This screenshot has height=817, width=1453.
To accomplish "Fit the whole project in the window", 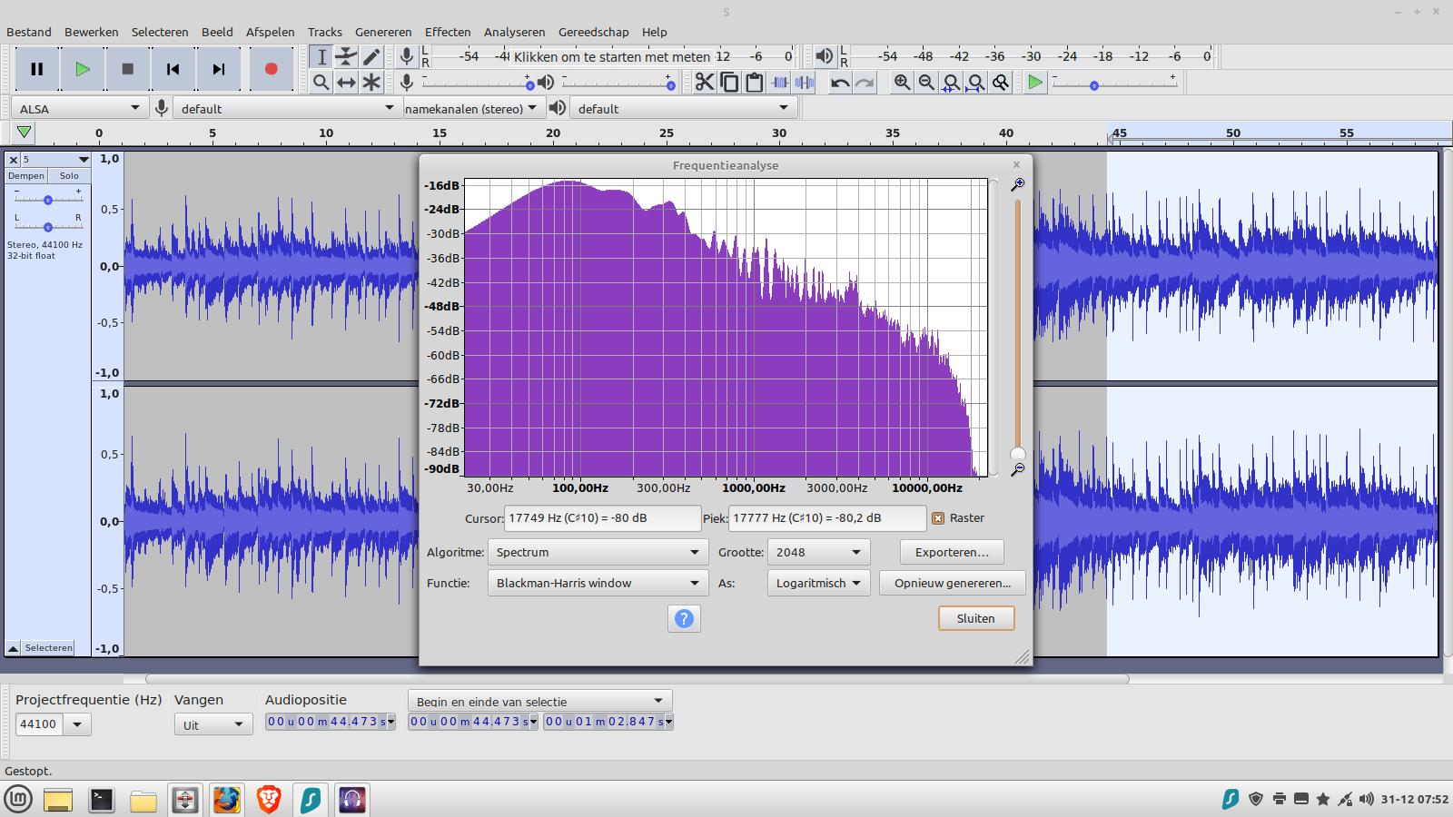I will click(975, 83).
